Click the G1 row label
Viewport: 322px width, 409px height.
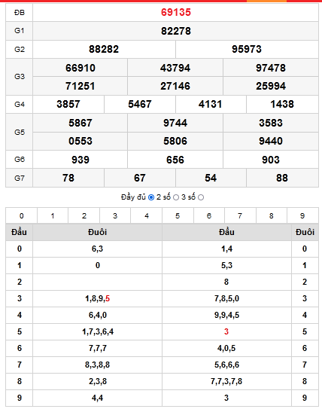point(20,31)
